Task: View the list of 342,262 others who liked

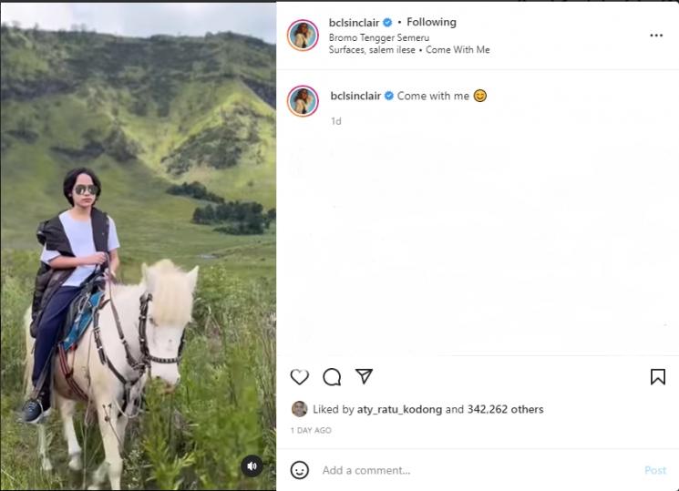Action: coord(505,410)
